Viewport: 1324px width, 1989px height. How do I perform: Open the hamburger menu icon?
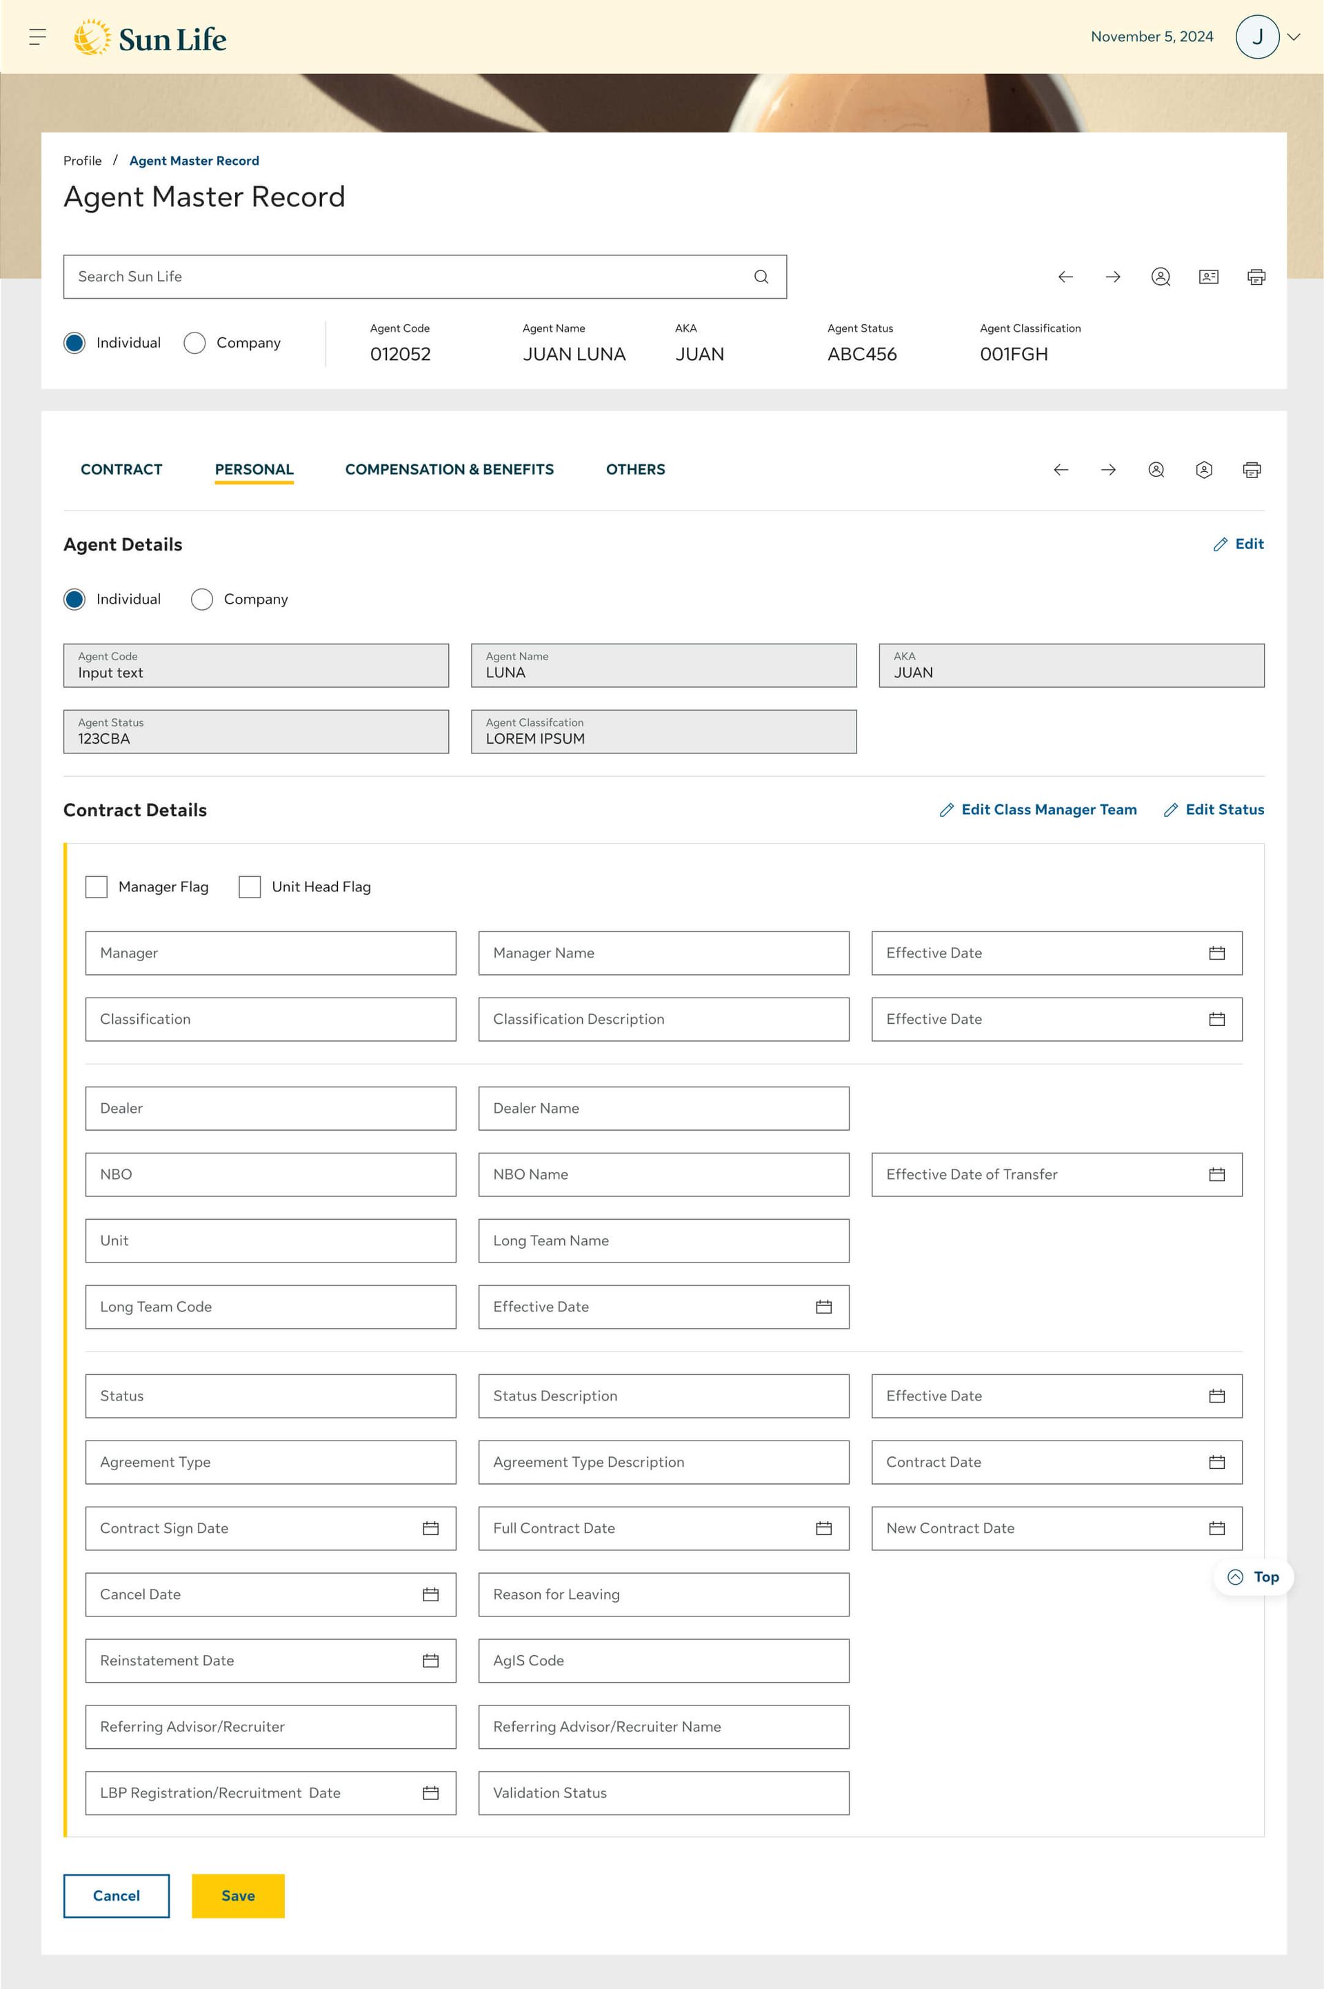tap(37, 37)
